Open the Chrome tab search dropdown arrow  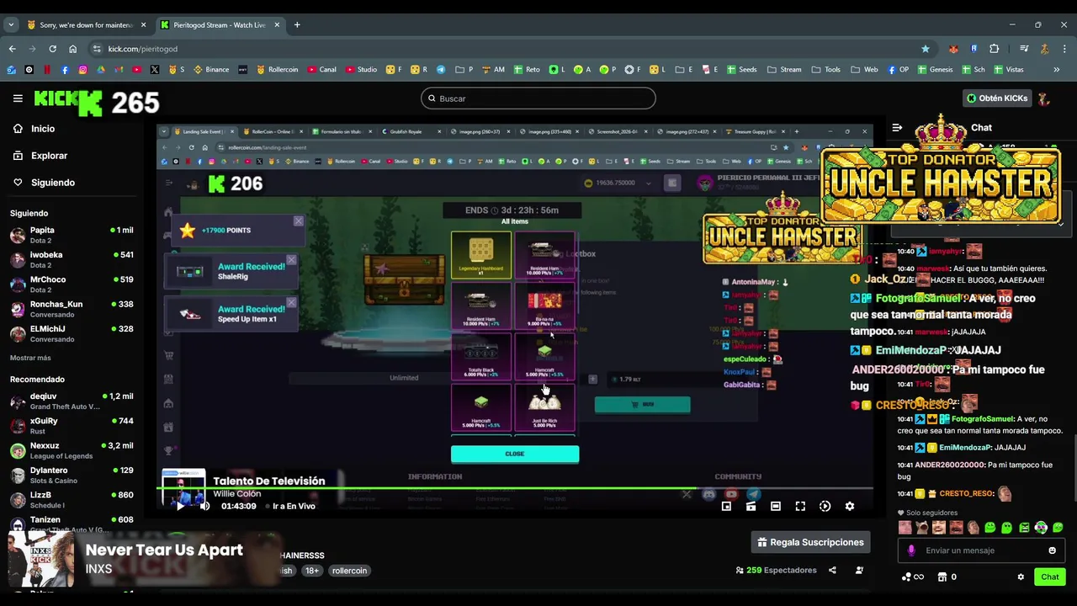[11, 25]
